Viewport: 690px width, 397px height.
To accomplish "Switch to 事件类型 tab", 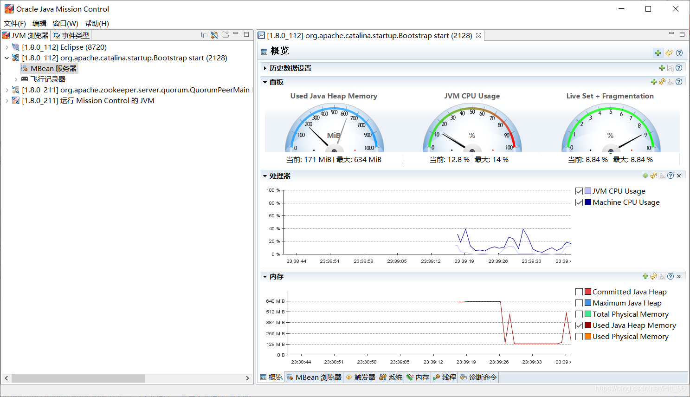I will coord(71,35).
